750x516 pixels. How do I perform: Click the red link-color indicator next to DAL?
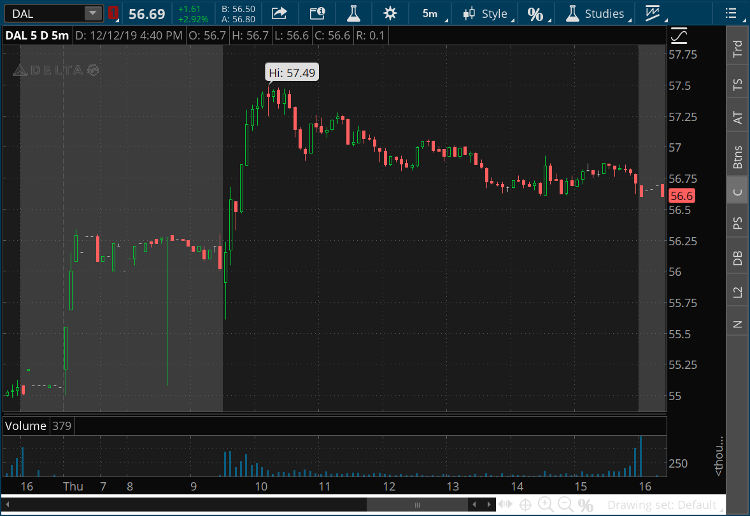click(x=113, y=13)
